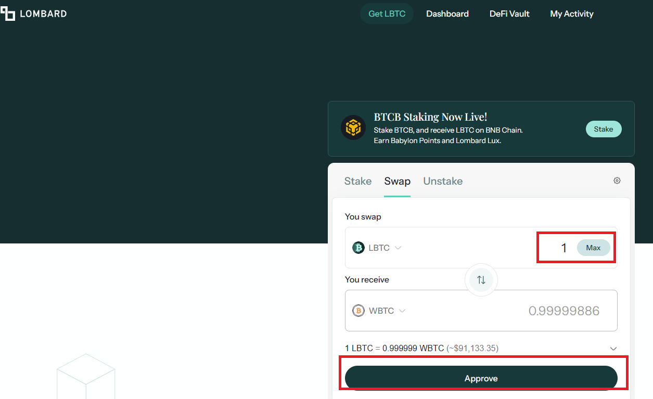Open the Get LBTC nav item
Image resolution: width=653 pixels, height=399 pixels.
pyautogui.click(x=387, y=14)
